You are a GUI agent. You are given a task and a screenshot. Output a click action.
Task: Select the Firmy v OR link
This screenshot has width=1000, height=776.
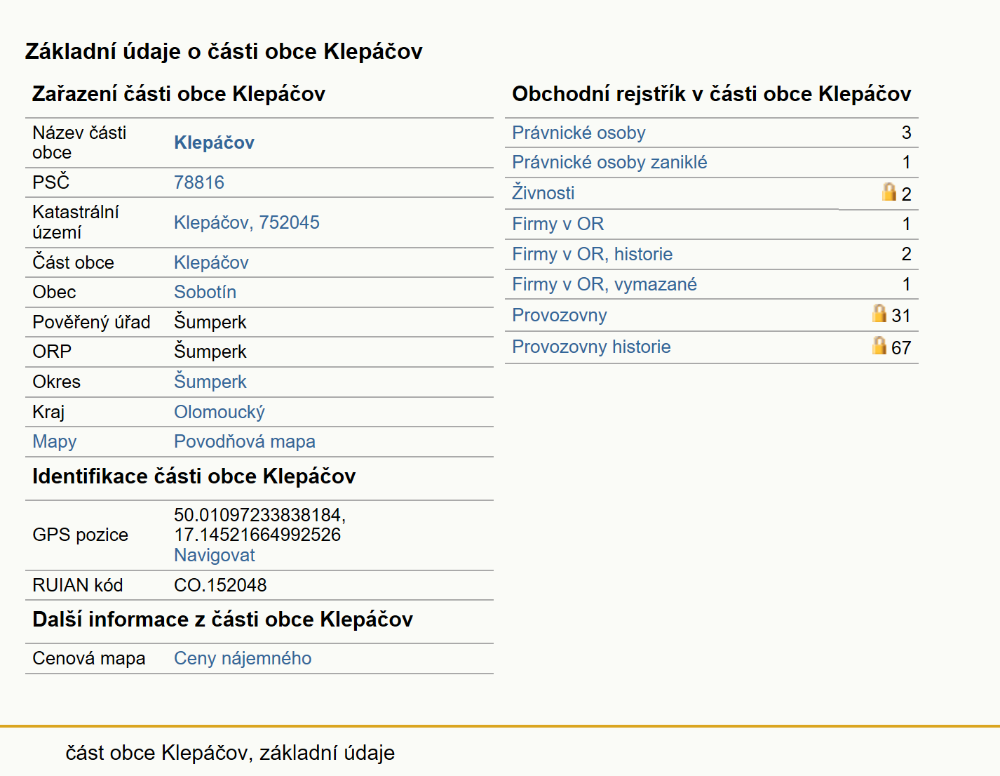tap(558, 224)
